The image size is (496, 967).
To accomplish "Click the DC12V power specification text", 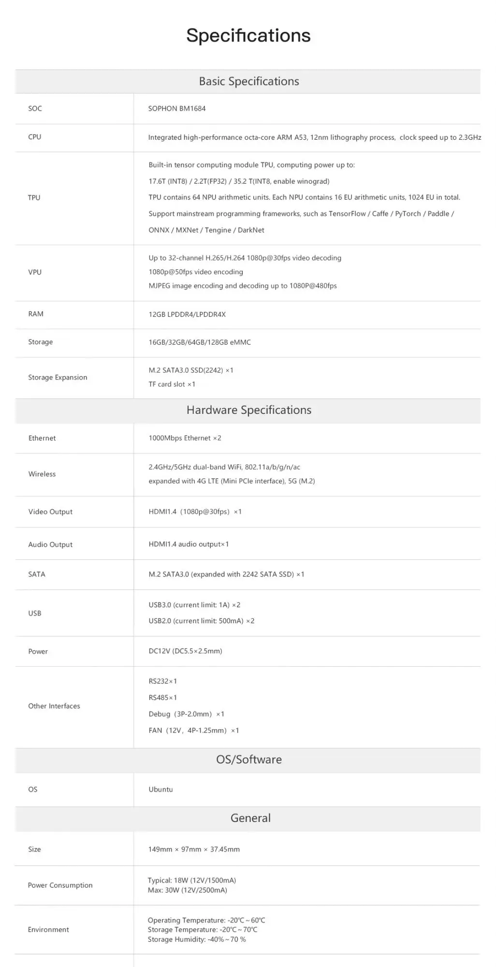I will 185,651.
